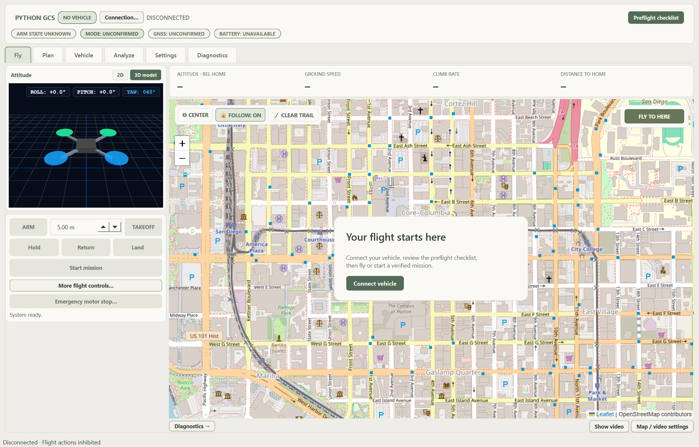Switch to the Plan tab
This screenshot has width=699, height=447.
(48, 55)
